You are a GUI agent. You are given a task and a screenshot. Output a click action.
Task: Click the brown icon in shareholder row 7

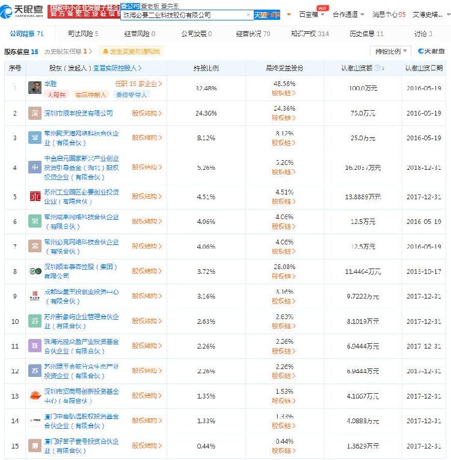click(x=35, y=246)
